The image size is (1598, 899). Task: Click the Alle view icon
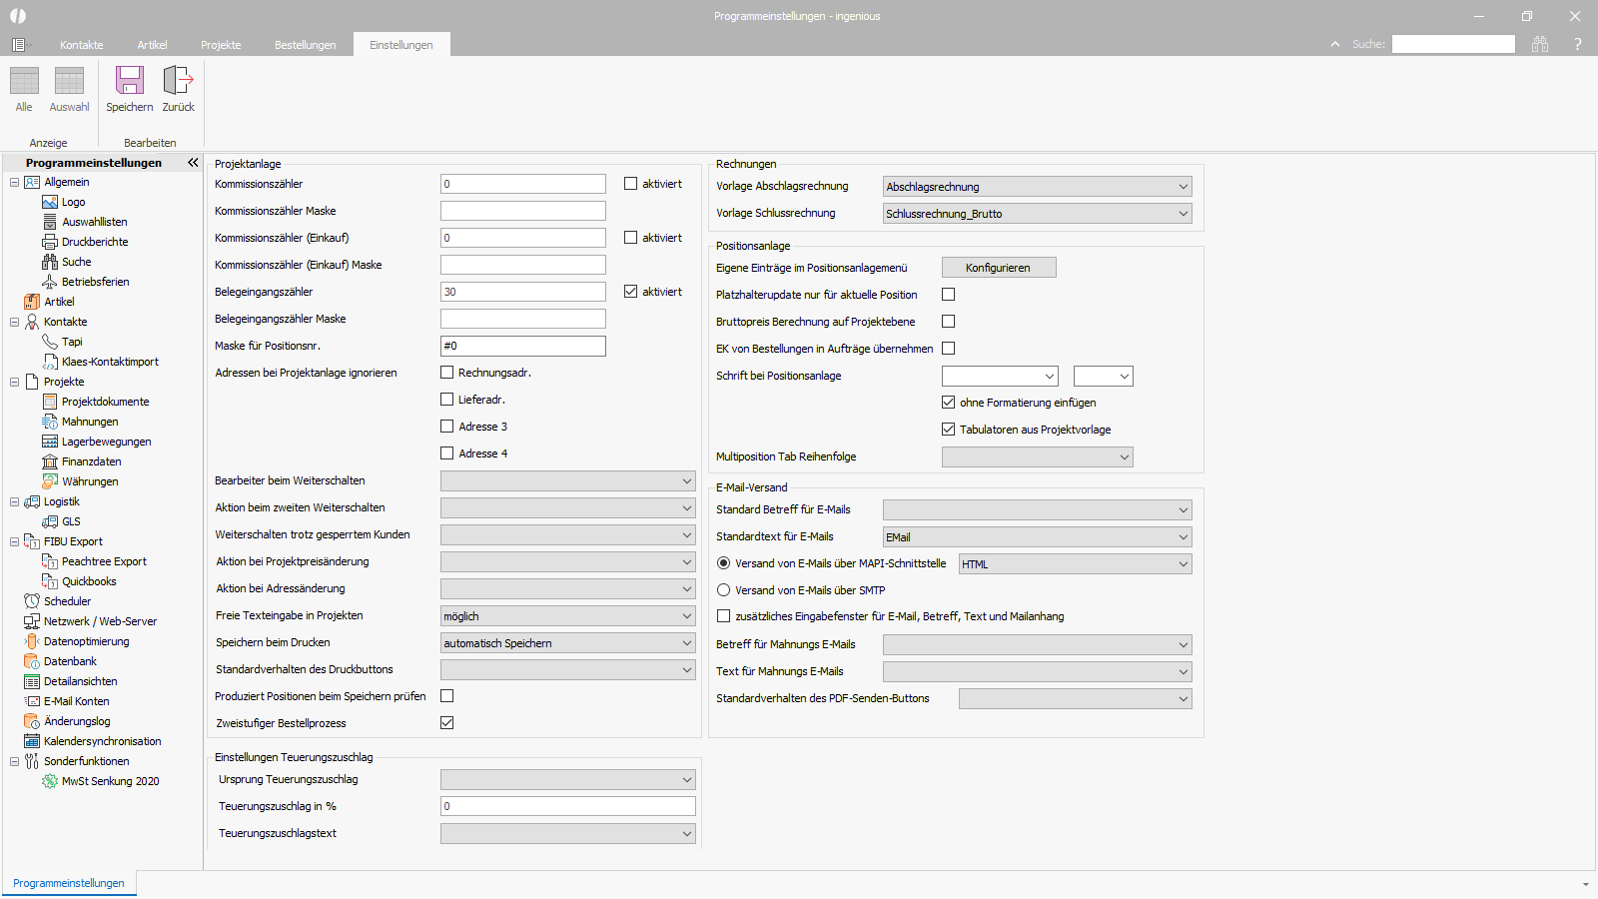click(24, 80)
